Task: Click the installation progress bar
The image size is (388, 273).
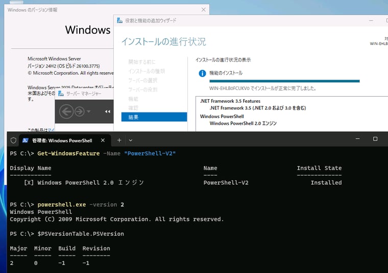Action: coord(284,81)
